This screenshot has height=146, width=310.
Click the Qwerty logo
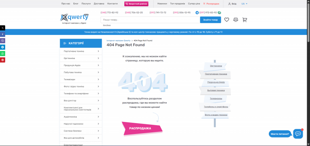pyautogui.click(x=74, y=19)
